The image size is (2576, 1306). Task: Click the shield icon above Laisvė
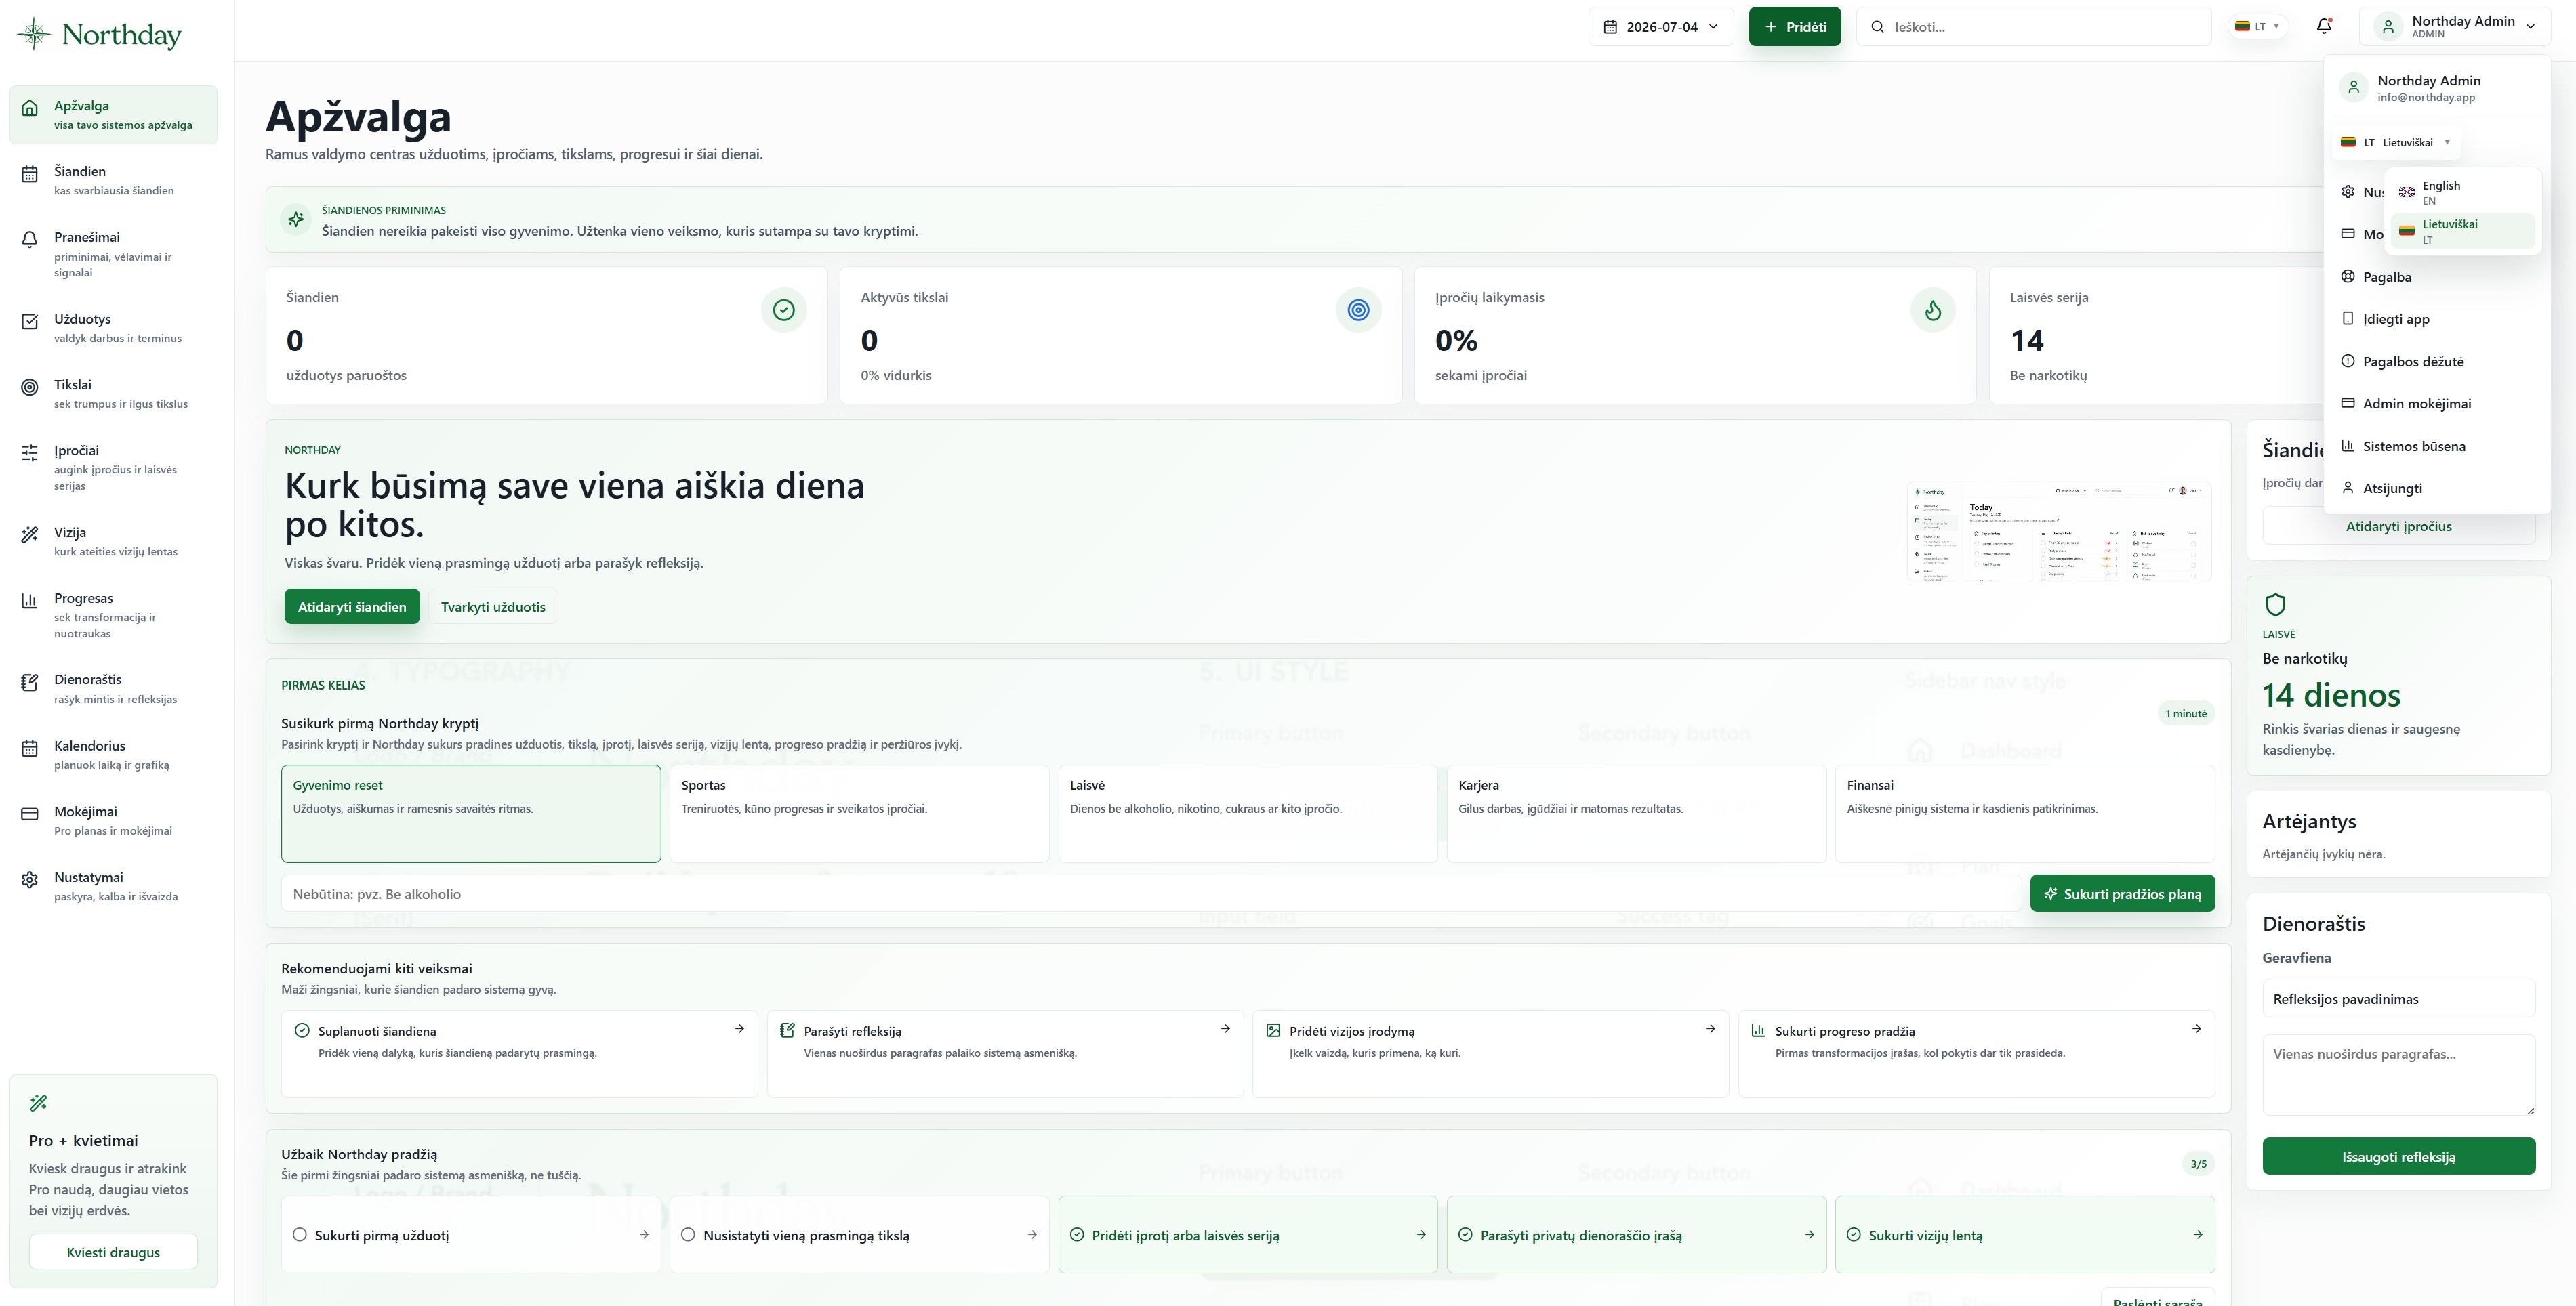(2275, 604)
